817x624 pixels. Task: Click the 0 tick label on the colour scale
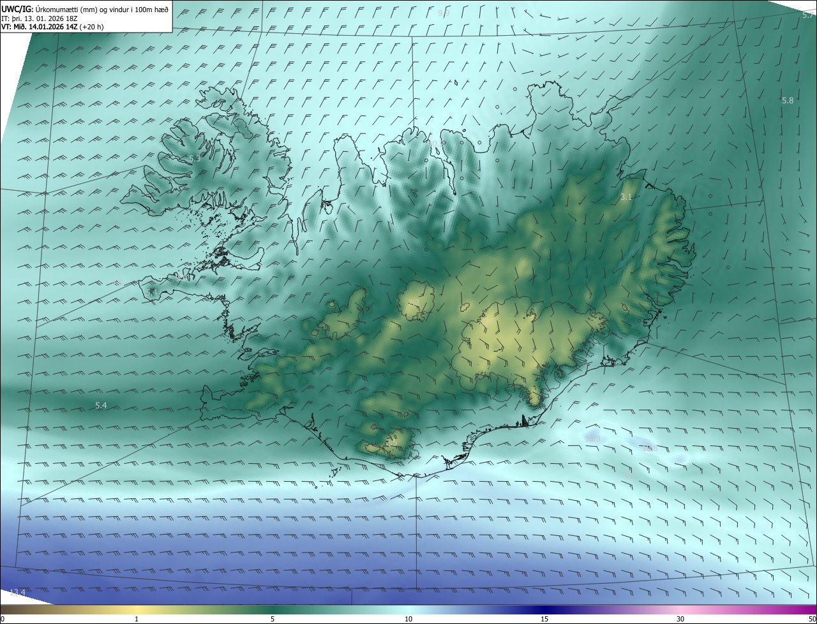[3, 619]
